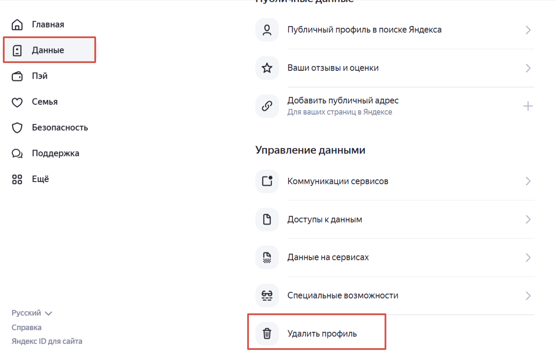Screen dimensions: 556x353
Task: Click the link icon for public address
Action: click(267, 106)
